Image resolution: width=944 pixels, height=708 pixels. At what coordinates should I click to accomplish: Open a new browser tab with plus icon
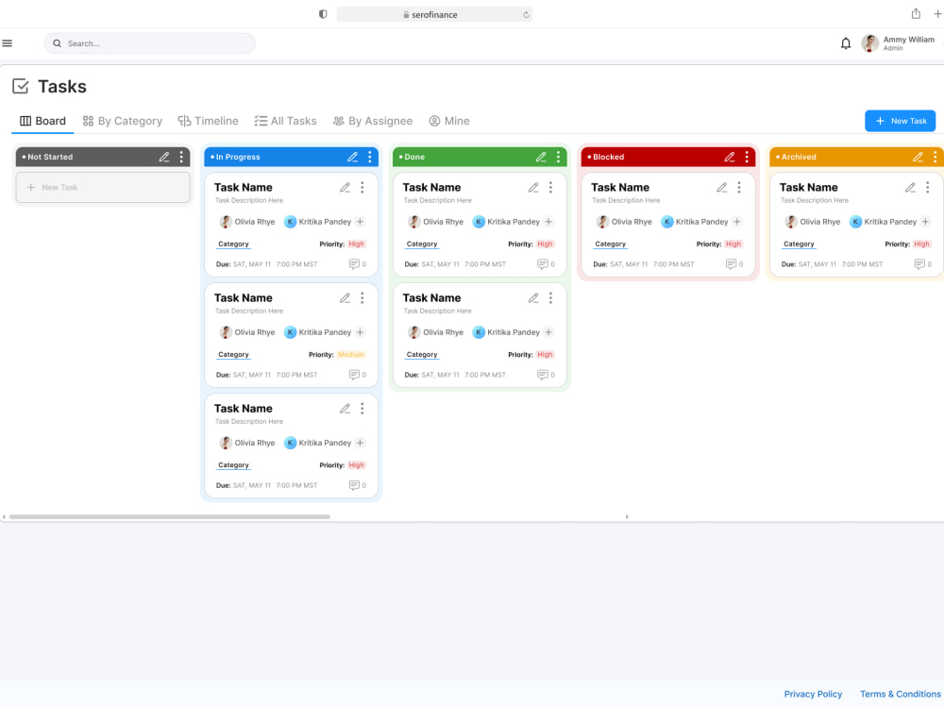[x=937, y=14]
